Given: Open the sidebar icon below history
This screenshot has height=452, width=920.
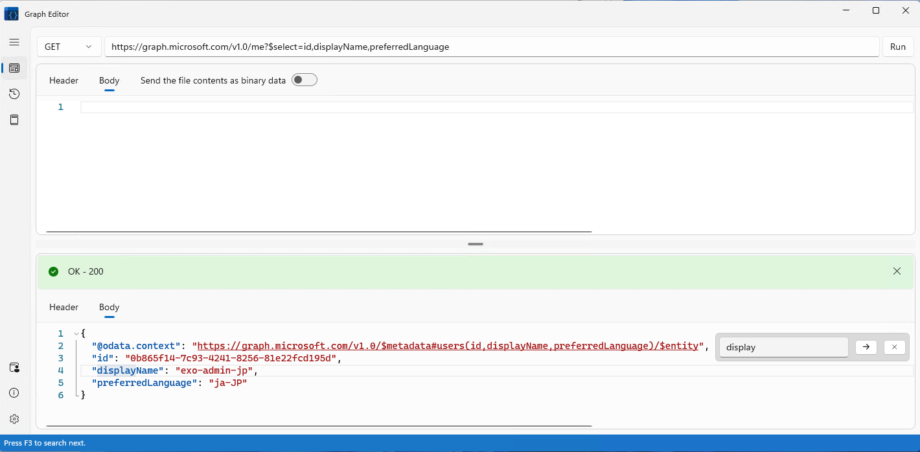Looking at the screenshot, I should (x=14, y=120).
